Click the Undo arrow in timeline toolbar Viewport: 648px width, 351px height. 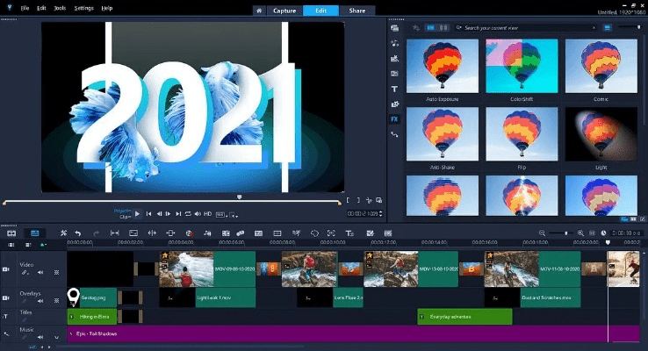(x=77, y=233)
